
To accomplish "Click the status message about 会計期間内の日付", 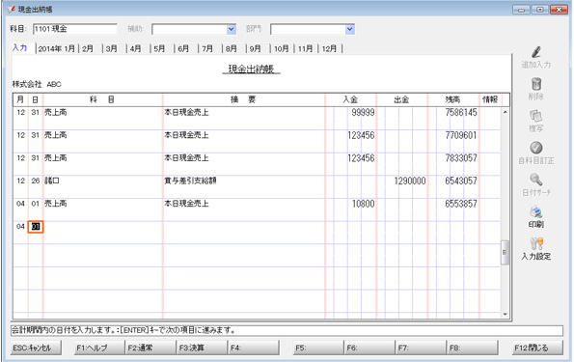I will (123, 330).
